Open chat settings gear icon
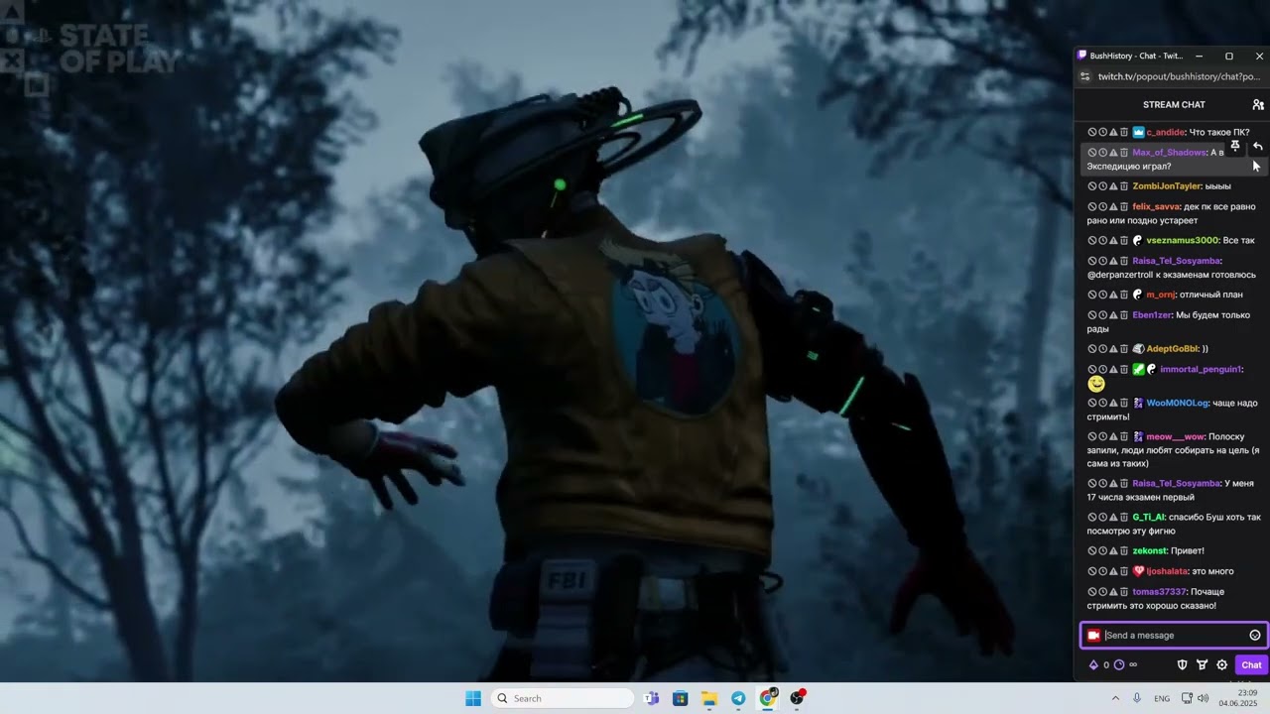Screen dimensions: 1270x714 (x=1222, y=665)
